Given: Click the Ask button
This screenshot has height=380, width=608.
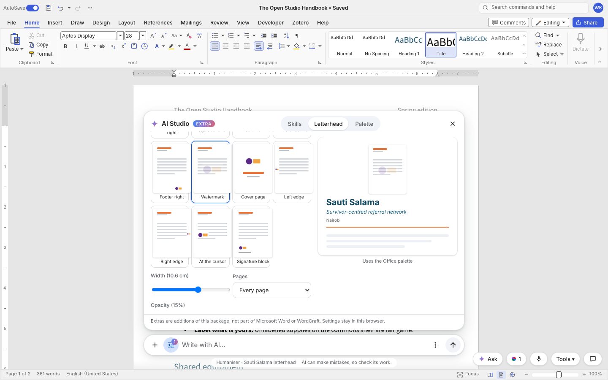Looking at the screenshot, I should (488, 359).
